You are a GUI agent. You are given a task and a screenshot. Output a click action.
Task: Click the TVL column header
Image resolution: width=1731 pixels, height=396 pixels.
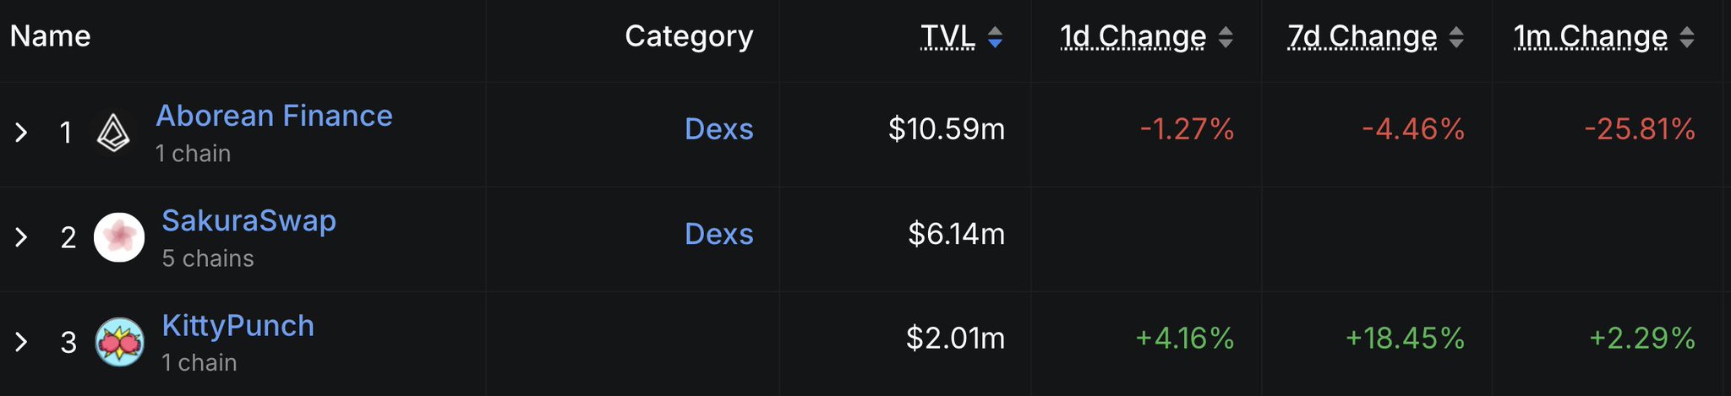(x=947, y=36)
